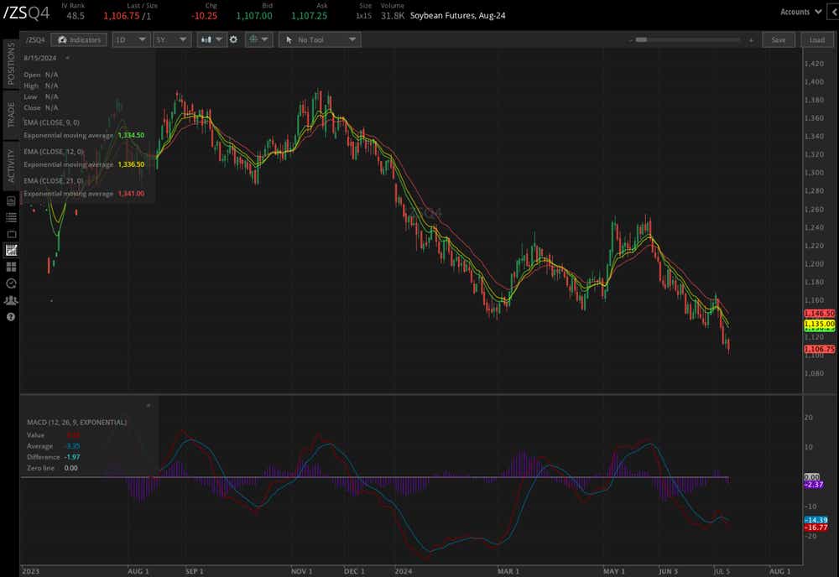Click the clock icon in the sidebar
The image size is (839, 577).
coord(10,283)
